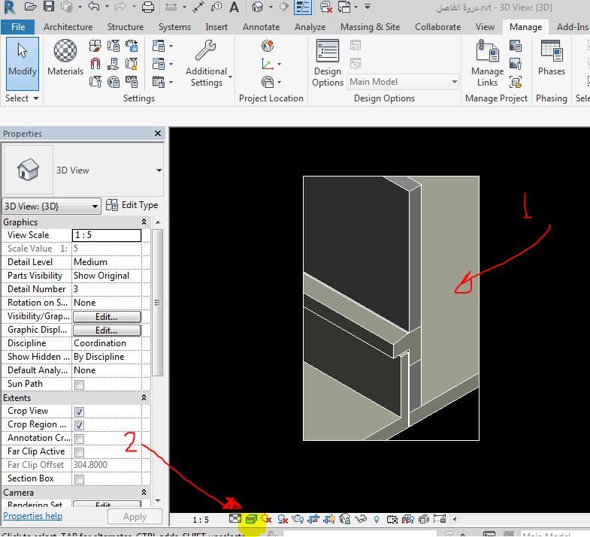Image resolution: width=590 pixels, height=537 pixels.
Task: Open the '3D View: {3D}' instance dropdown
Action: point(52,207)
